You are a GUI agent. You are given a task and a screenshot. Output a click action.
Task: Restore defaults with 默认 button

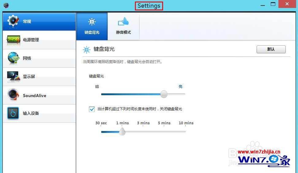click(x=271, y=49)
